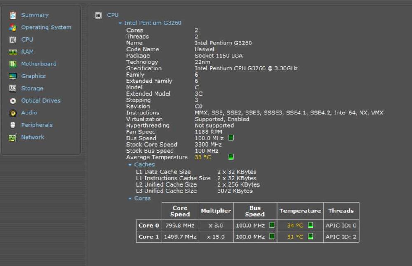This screenshot has height=266, width=412.
Task: Switch to the Graphics section
Action: (33, 76)
